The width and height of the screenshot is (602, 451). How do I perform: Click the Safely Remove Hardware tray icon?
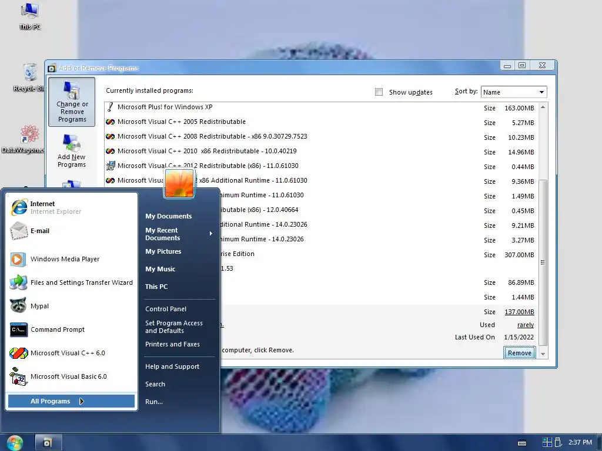coord(558,443)
